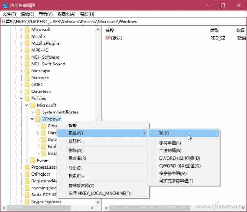Click the value pane horizontal scroll-left arrow

106,208
